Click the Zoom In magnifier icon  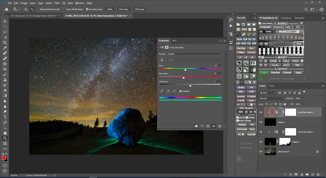26,9
